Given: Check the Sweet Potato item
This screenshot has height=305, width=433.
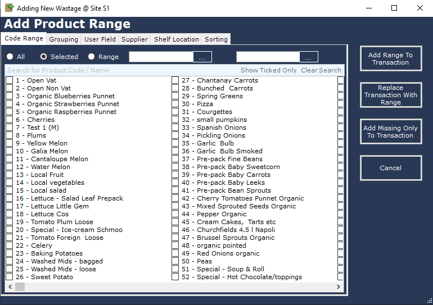Looking at the screenshot, I should [10, 277].
